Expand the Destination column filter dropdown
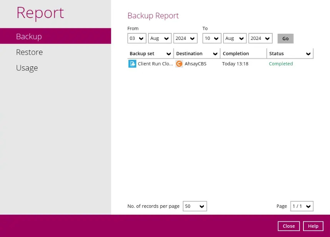The width and height of the screenshot is (330, 237). [x=215, y=53]
